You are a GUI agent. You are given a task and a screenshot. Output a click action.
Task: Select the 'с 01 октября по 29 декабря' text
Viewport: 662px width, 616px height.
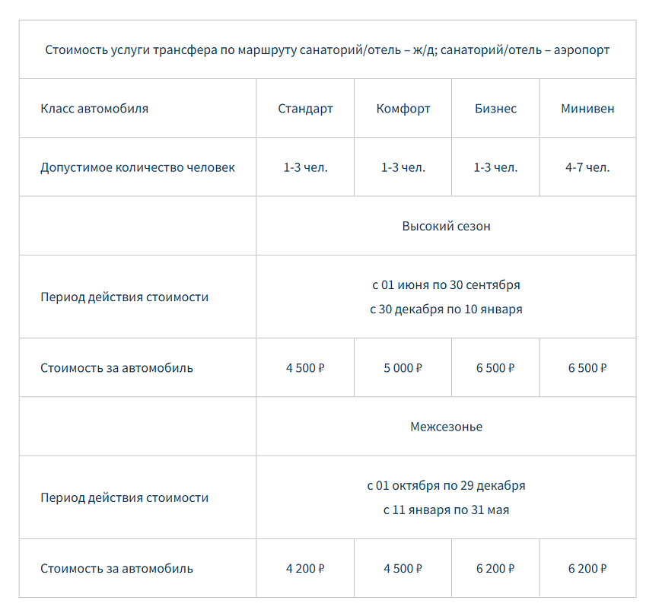coord(446,485)
